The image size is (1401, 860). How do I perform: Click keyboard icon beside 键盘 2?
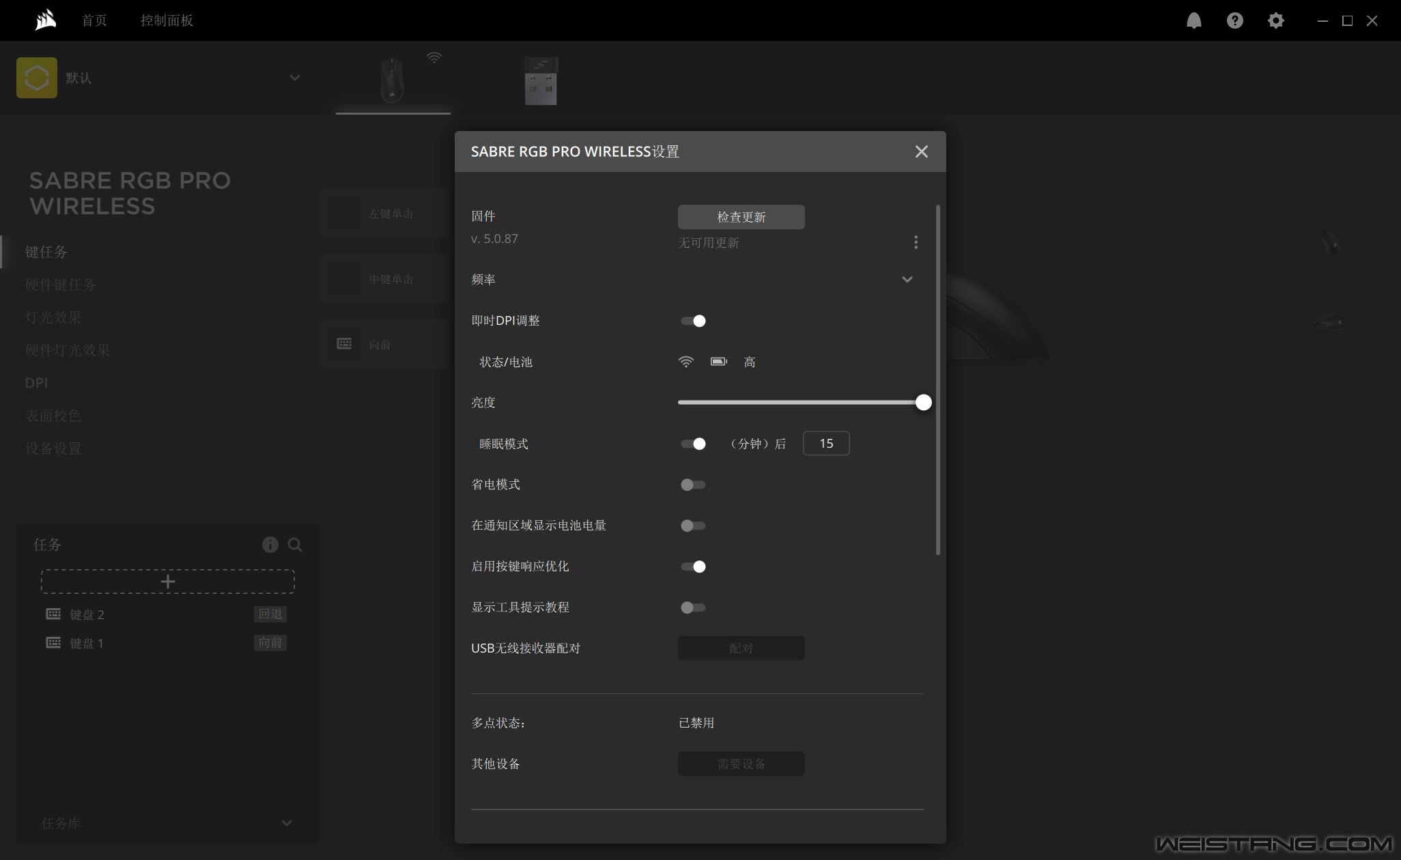(53, 614)
